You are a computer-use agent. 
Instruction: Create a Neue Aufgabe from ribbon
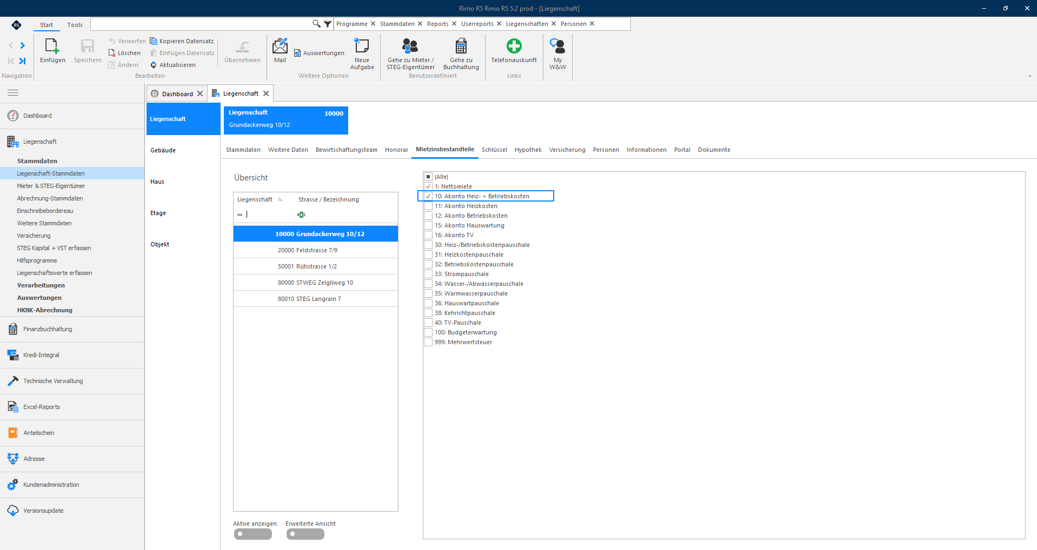[362, 46]
